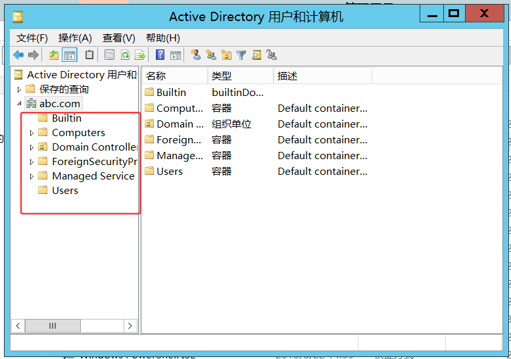Expand the 保存的查询 tree node

pyautogui.click(x=19, y=89)
